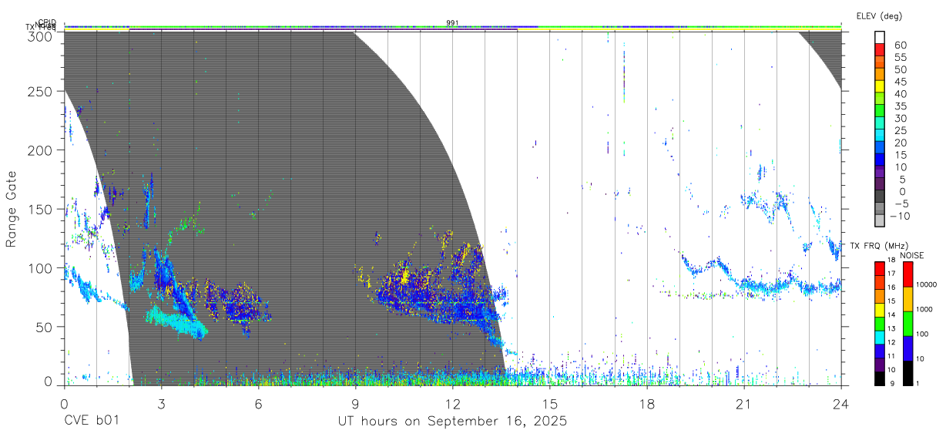
Task: Click the '18' tick on UT hours axis
Action: (x=647, y=403)
